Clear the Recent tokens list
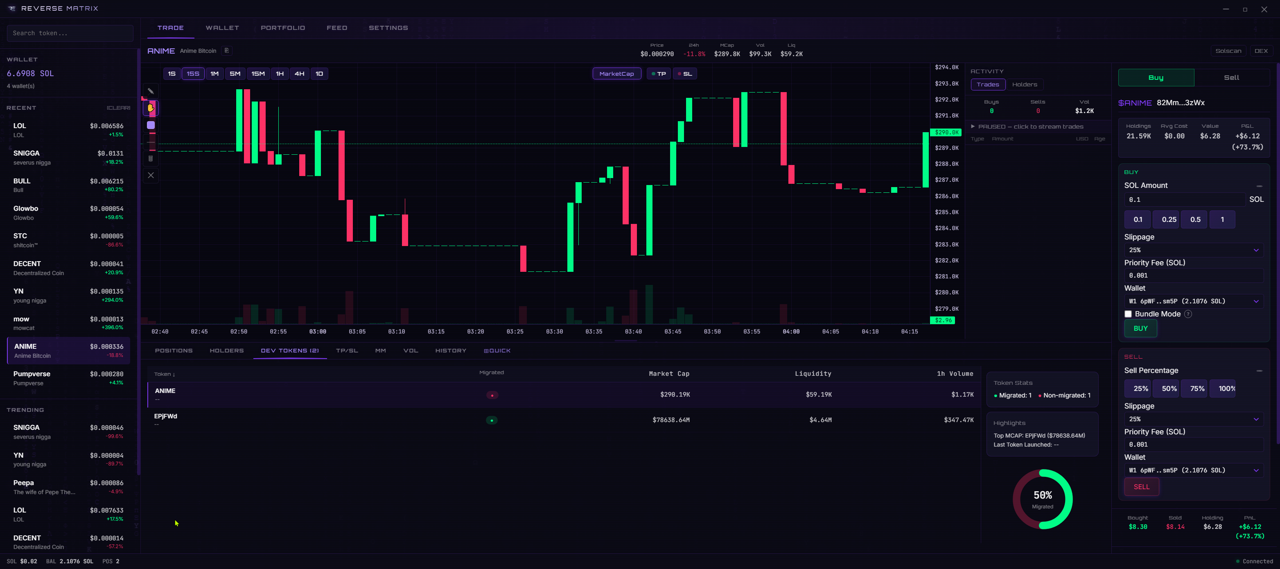 (118, 108)
